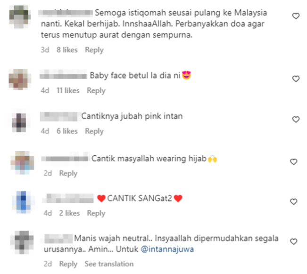Viewport: 307px width, 274px height.
Task: Click See translation under last comment
Action: click(109, 264)
